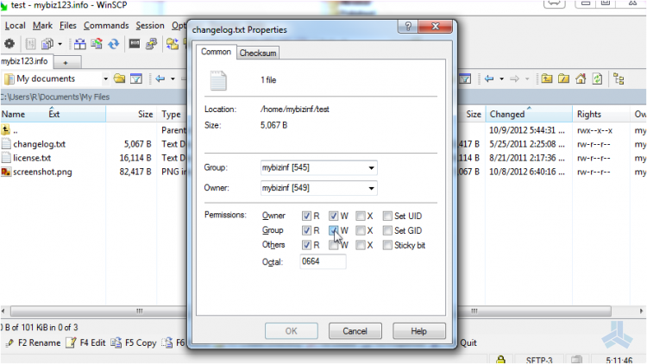Click the local panel filter icon
Screen dimensions: 647x364
pyautogui.click(x=135, y=78)
